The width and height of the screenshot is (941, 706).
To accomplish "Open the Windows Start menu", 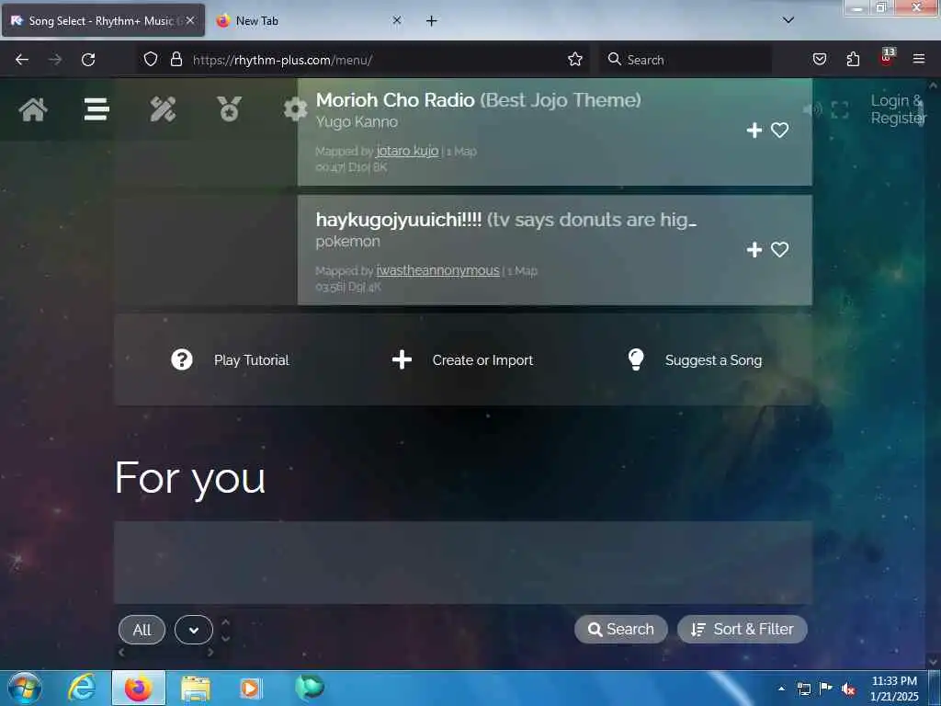I will click(x=25, y=688).
